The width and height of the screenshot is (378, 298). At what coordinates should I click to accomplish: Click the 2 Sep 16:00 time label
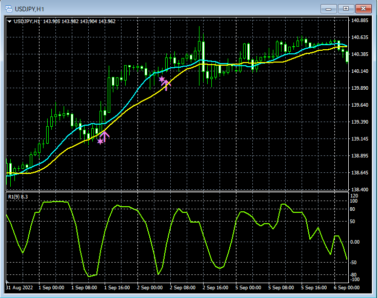[215, 288]
